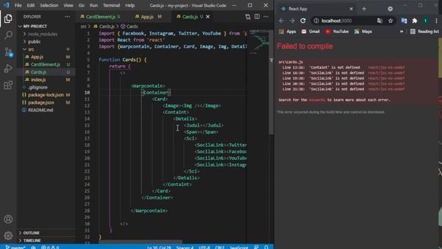Switch to the CardElement.js tab
This screenshot has height=249, width=442.
point(100,17)
